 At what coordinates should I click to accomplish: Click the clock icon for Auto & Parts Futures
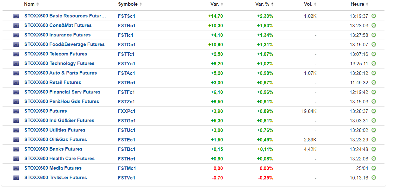click(x=374, y=73)
